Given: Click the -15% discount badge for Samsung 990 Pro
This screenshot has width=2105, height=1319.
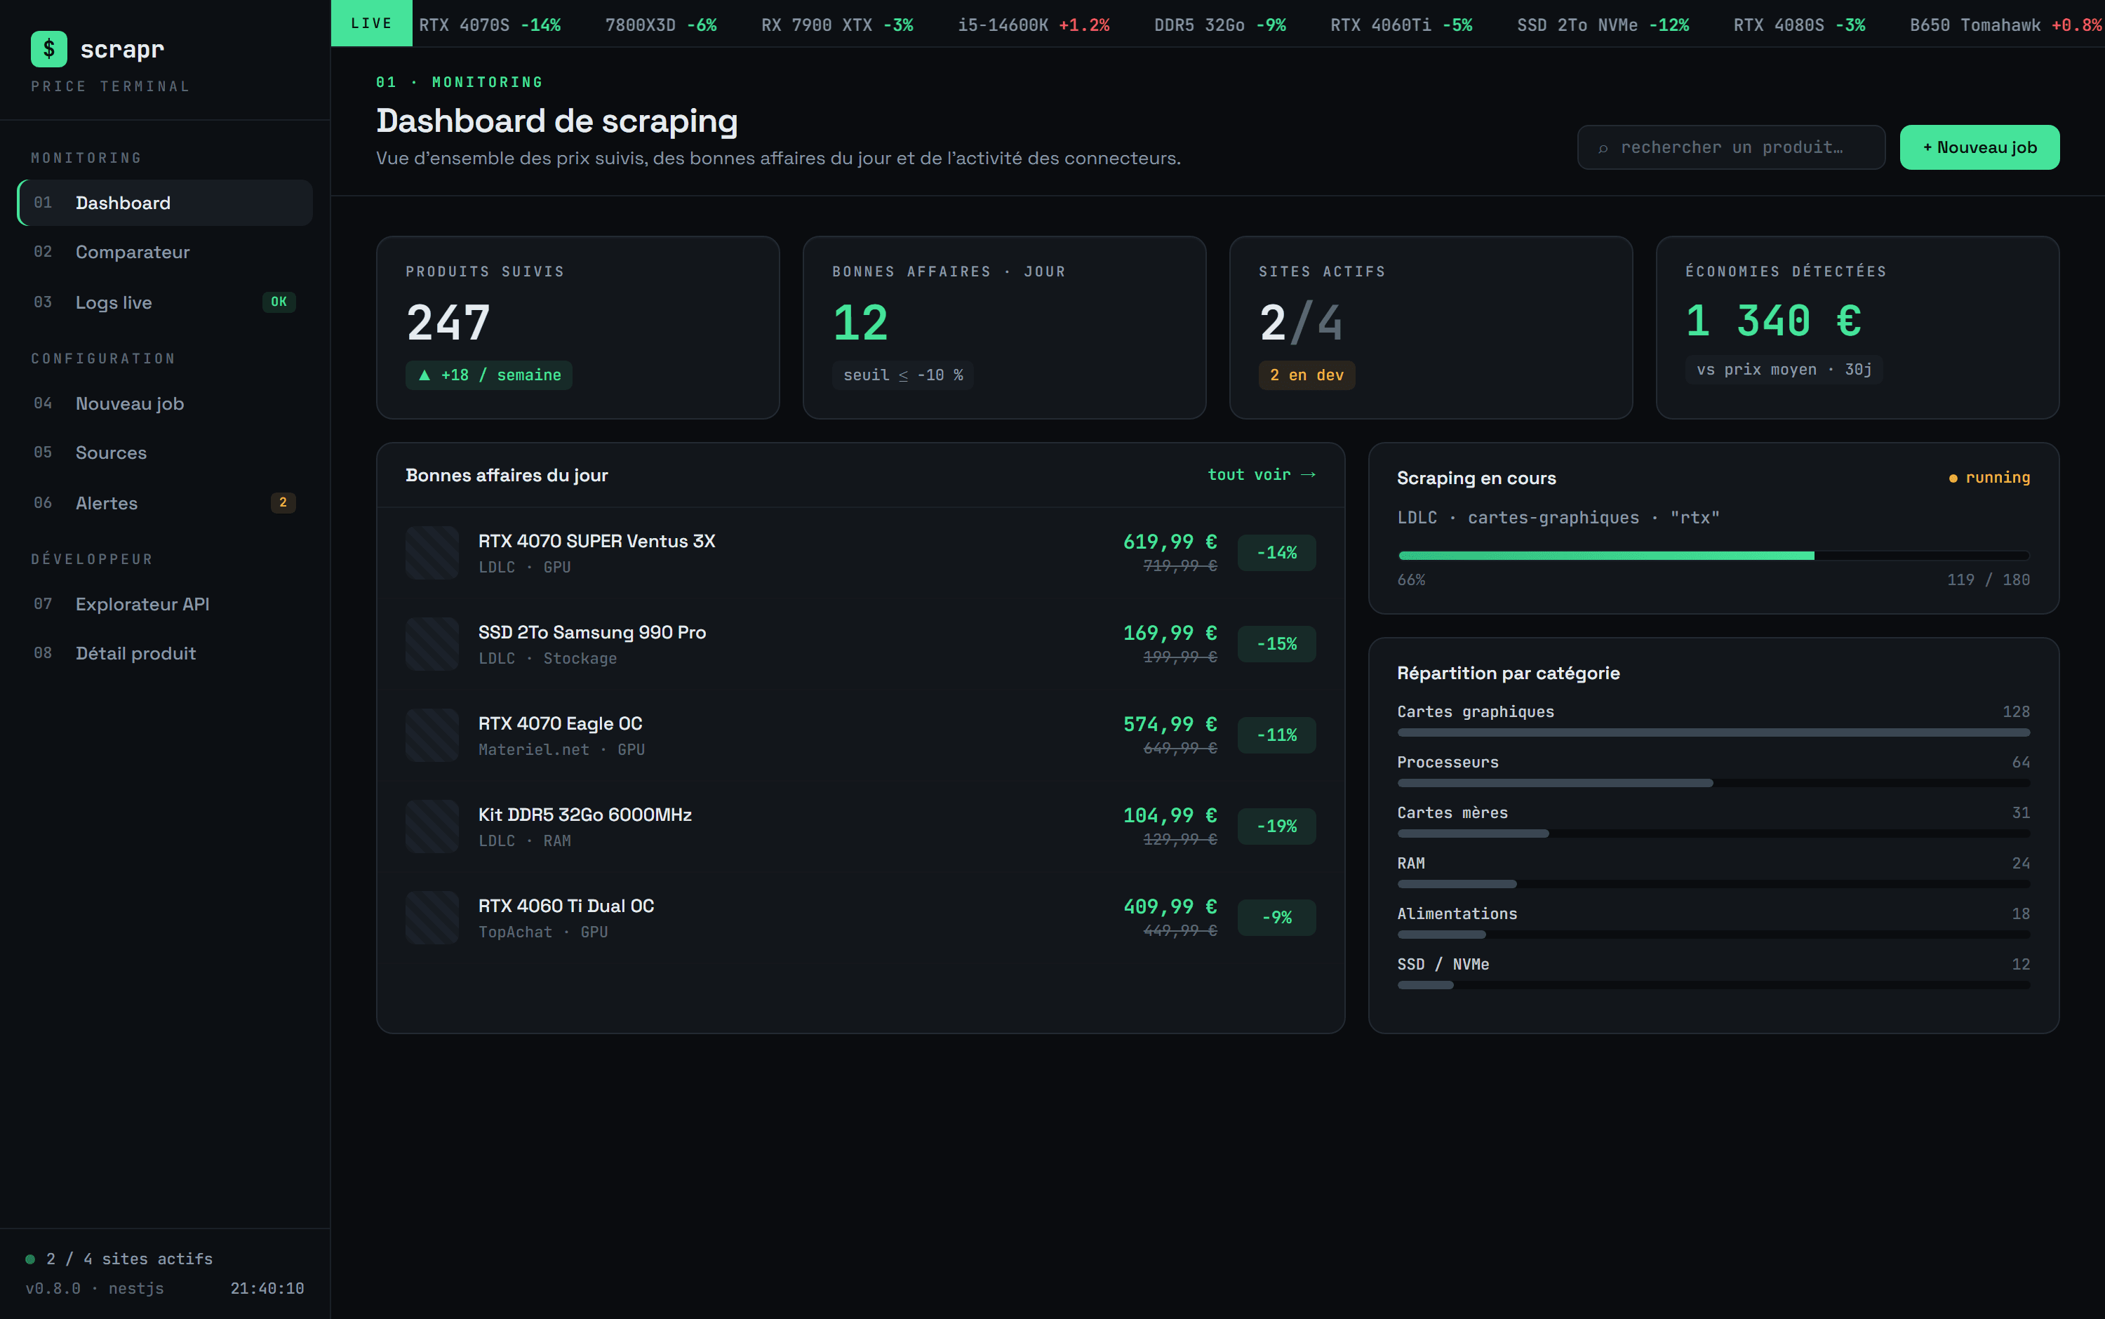Looking at the screenshot, I should (x=1276, y=644).
